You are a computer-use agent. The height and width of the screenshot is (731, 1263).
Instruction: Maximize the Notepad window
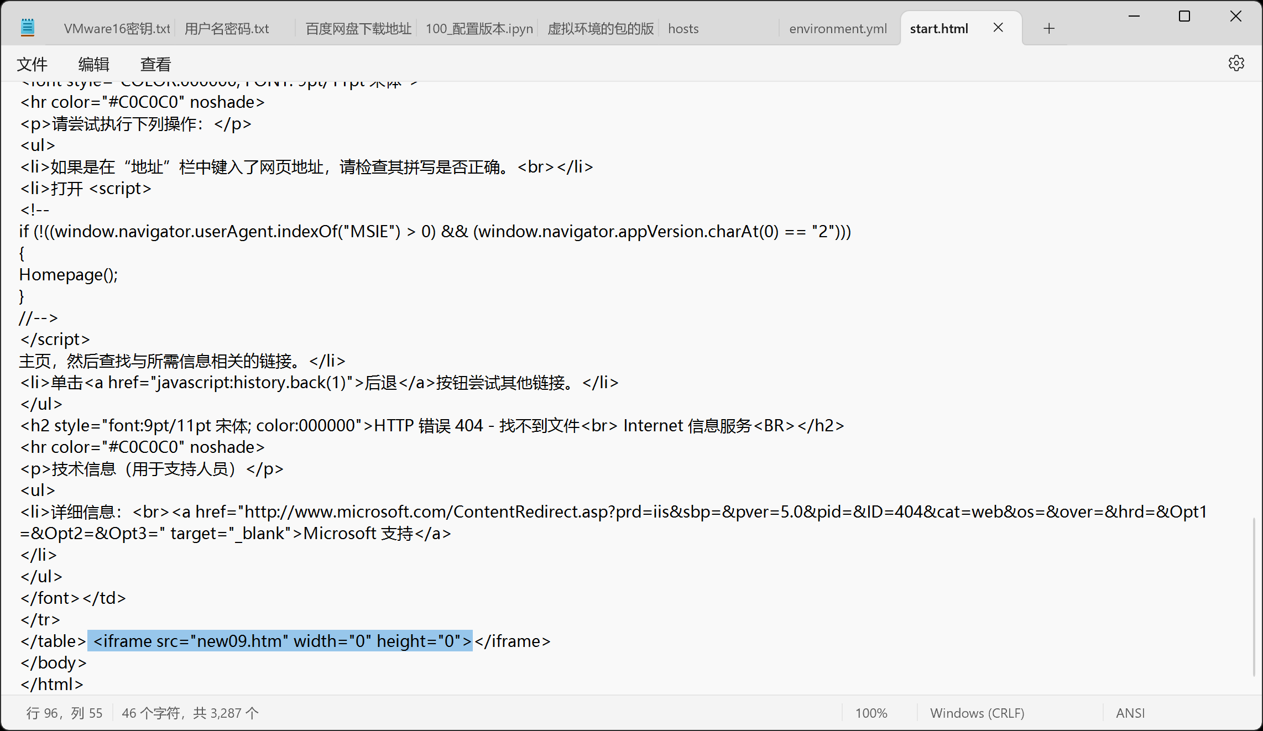(1184, 16)
